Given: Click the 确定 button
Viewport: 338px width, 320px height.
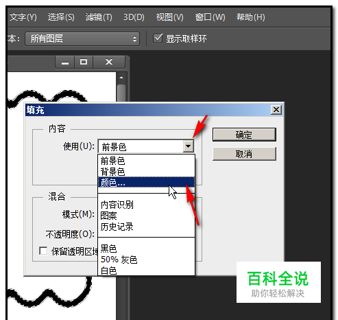Looking at the screenshot, I should coord(244,135).
